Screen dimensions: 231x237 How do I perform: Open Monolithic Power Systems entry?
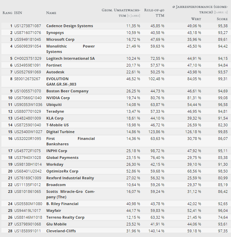pyautogui.click(x=71, y=49)
